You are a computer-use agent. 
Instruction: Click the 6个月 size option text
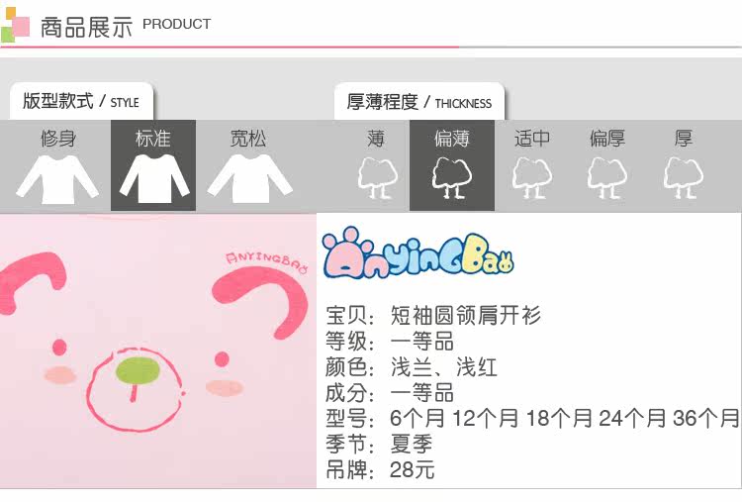[x=417, y=419]
